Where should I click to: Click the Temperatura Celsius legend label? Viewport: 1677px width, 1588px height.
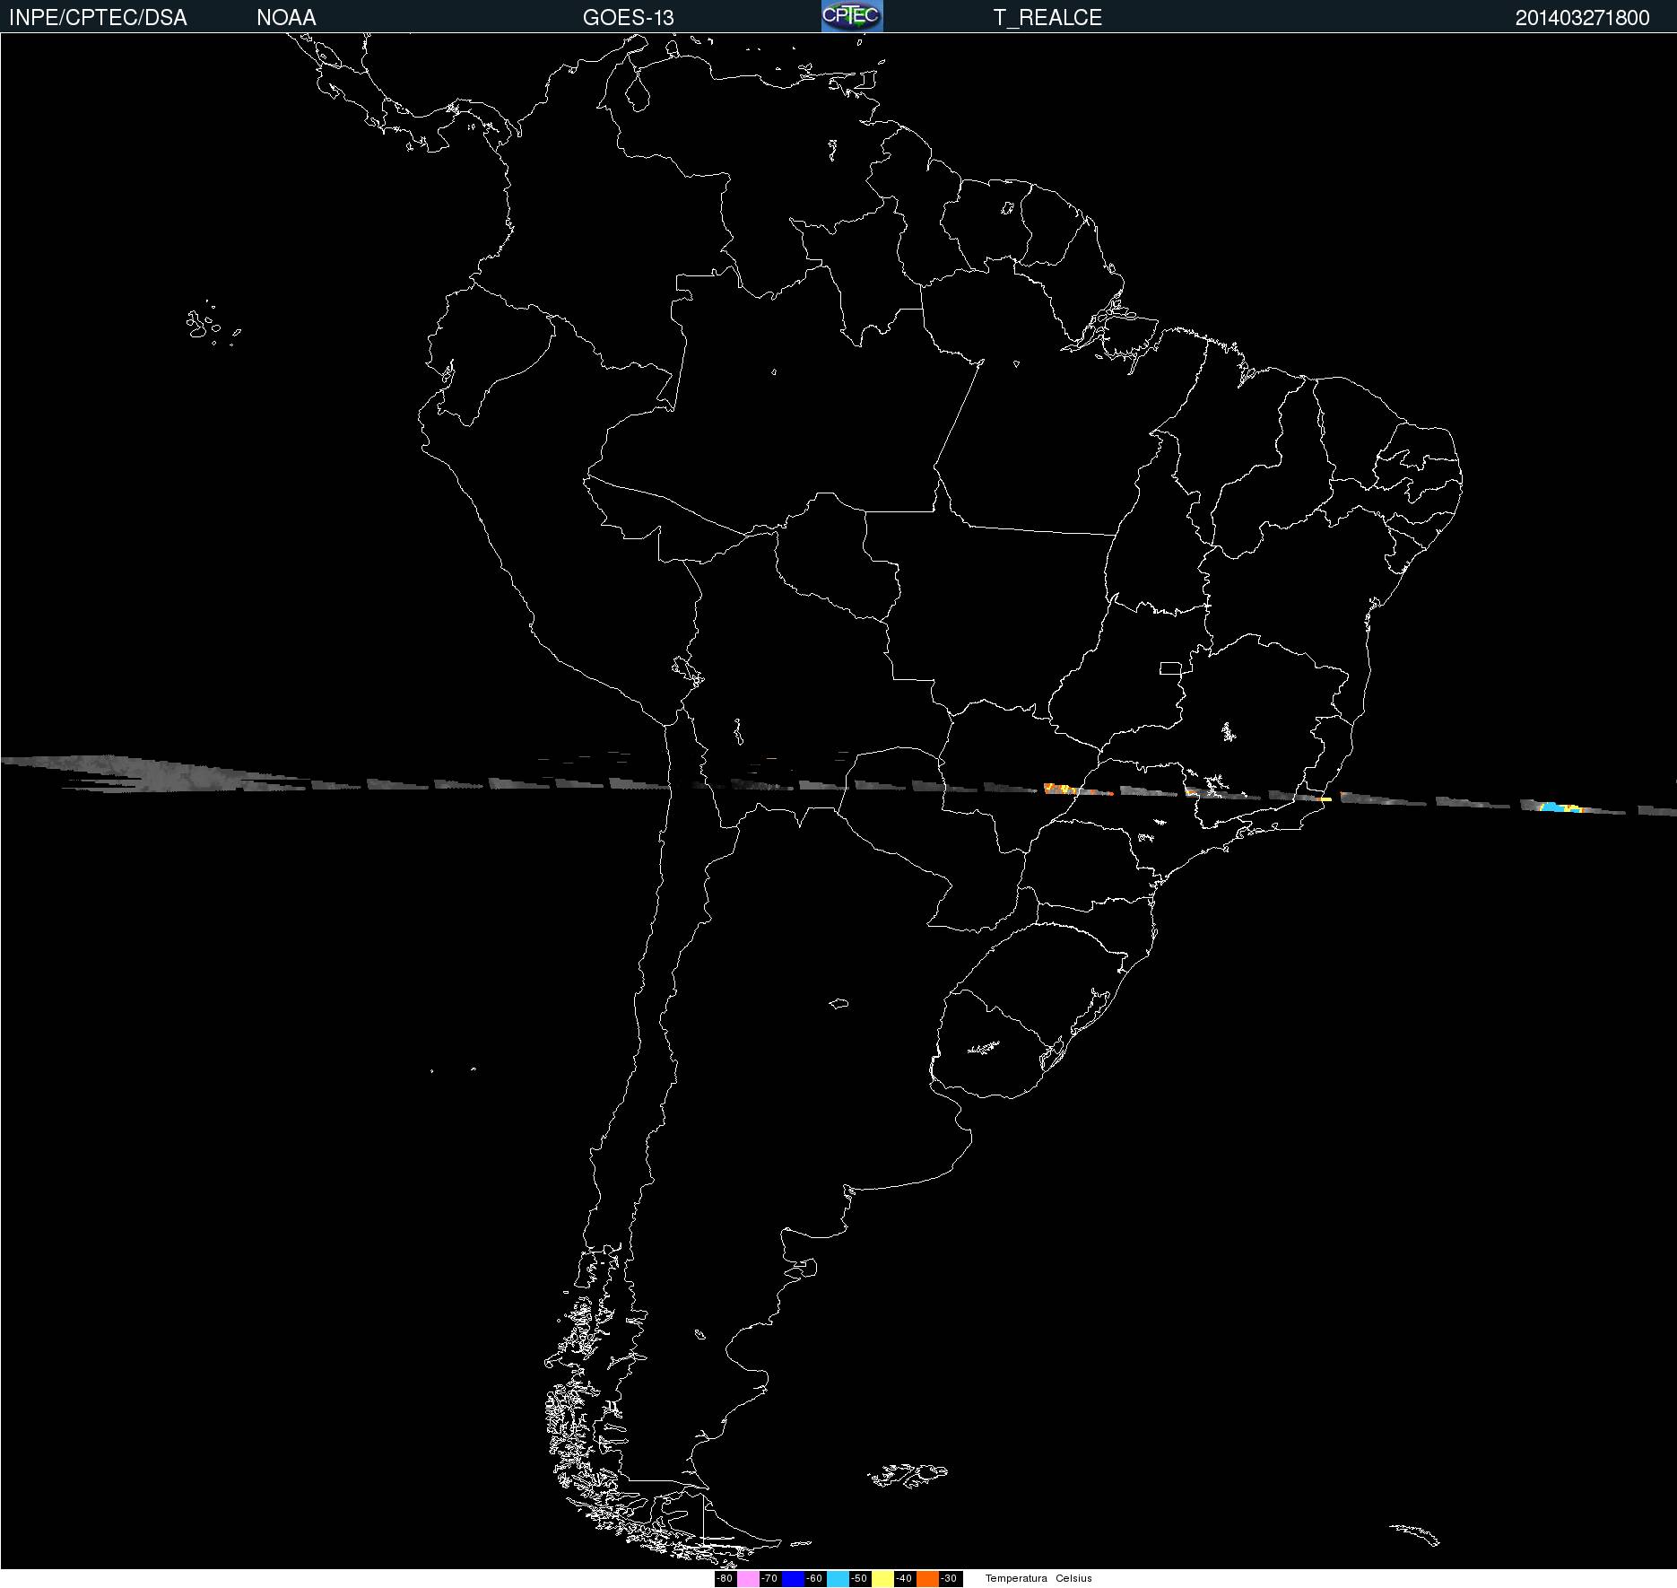(x=1038, y=1579)
